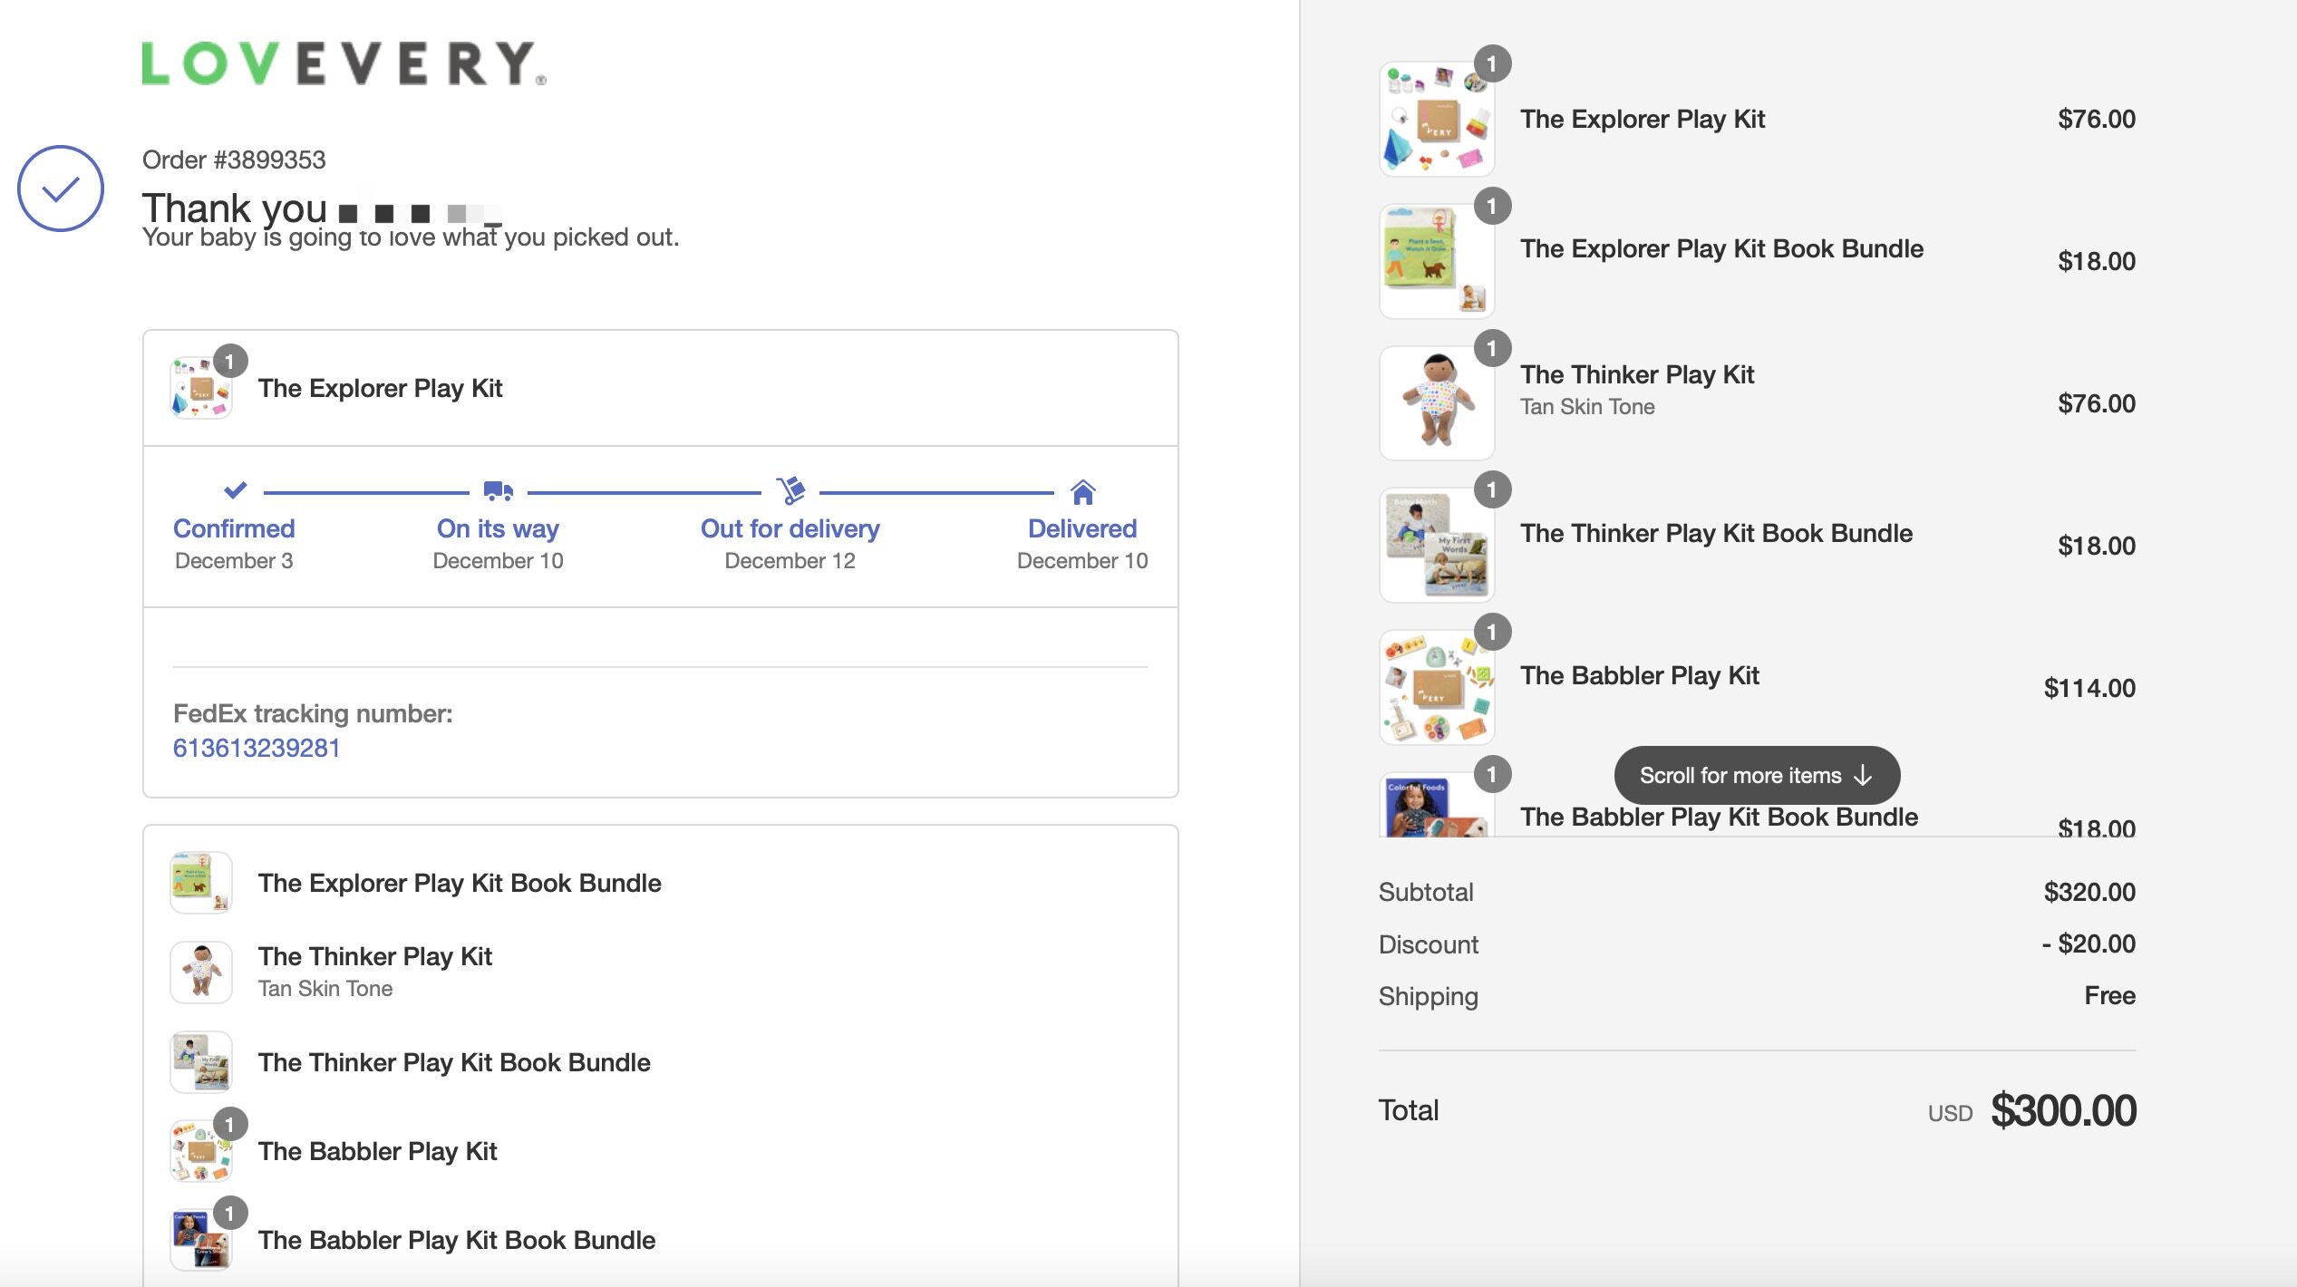Click 'The Explorer Play Kit' title in shipment card
The width and height of the screenshot is (2297, 1287).
coord(381,388)
